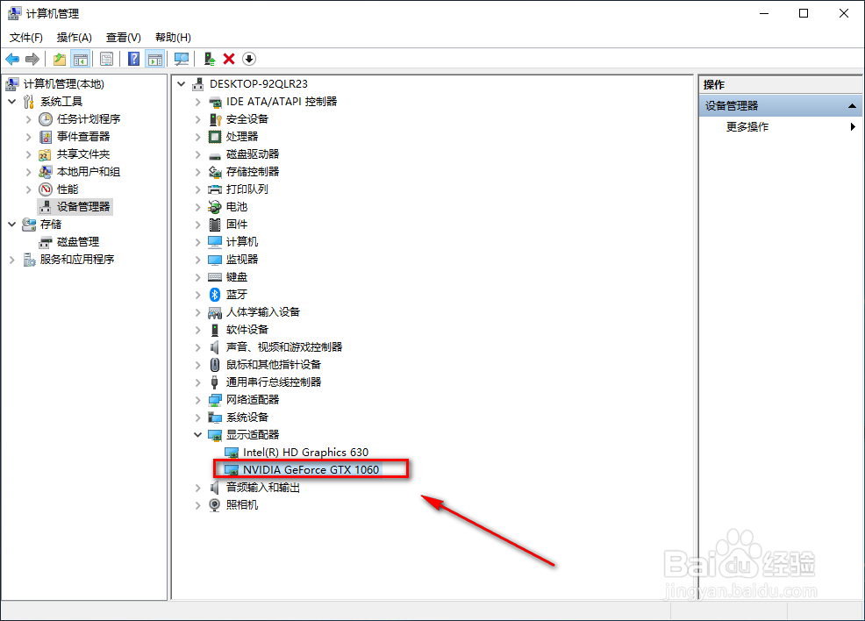Collapse the 显示适配器 category

[197, 434]
